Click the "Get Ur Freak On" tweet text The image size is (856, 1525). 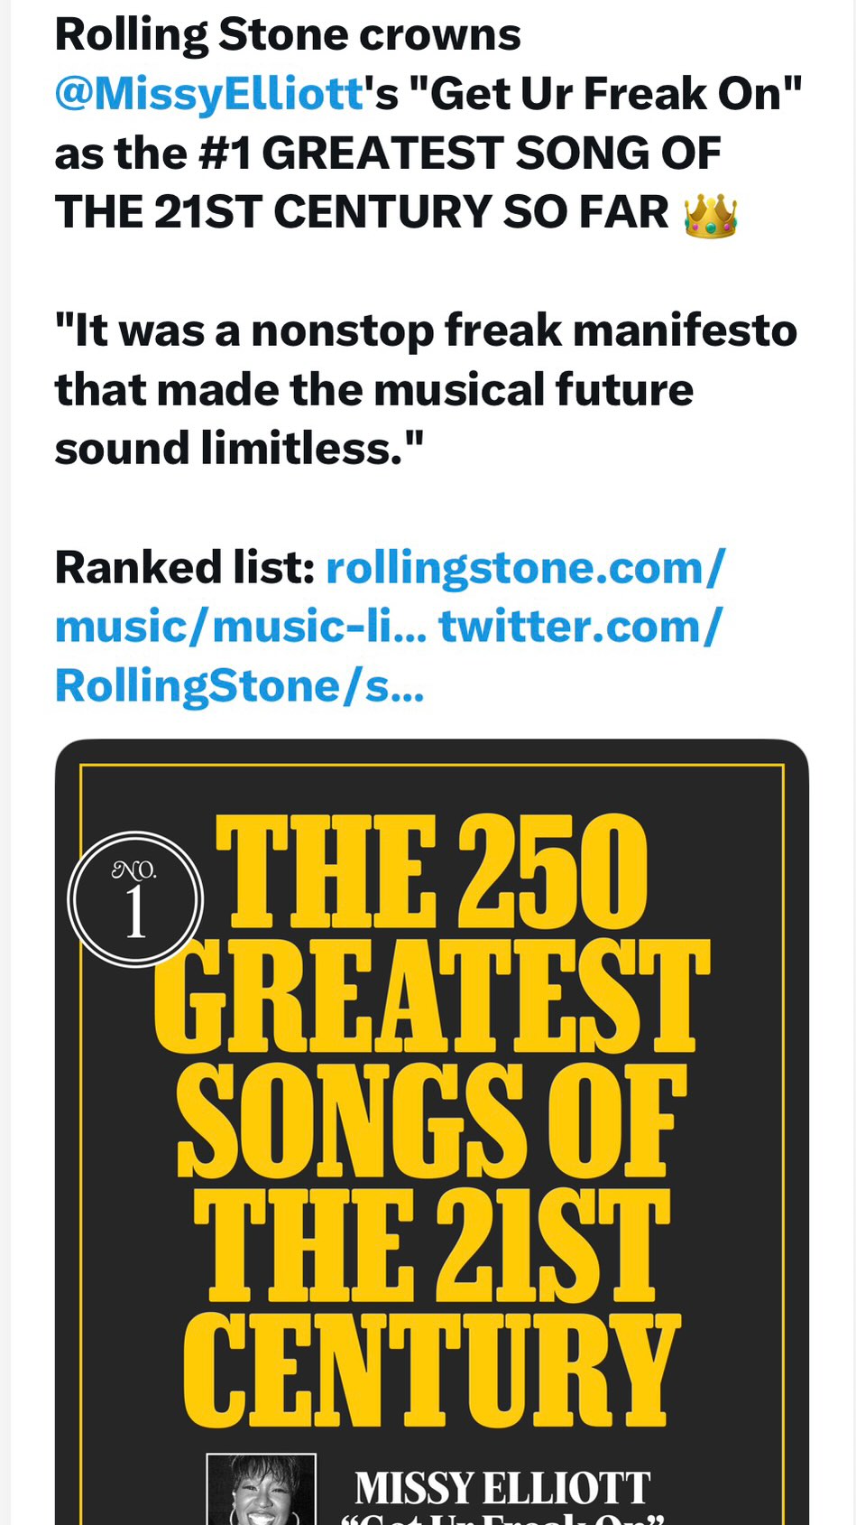[605, 94]
